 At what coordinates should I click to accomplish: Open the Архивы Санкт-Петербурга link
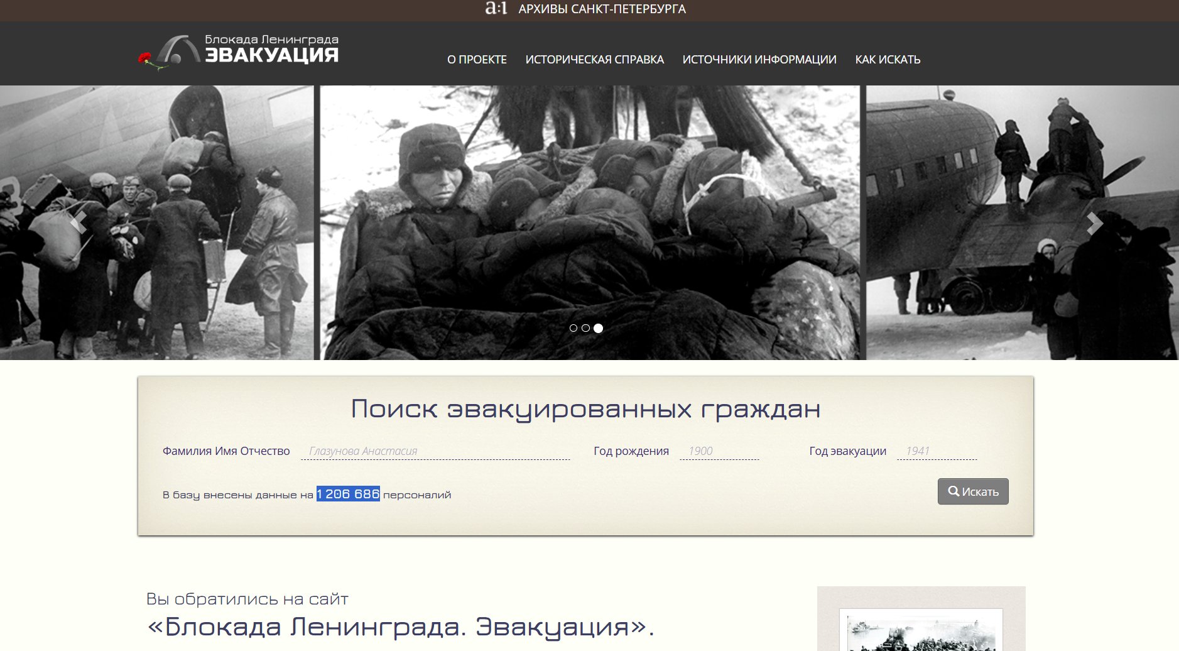tap(602, 9)
